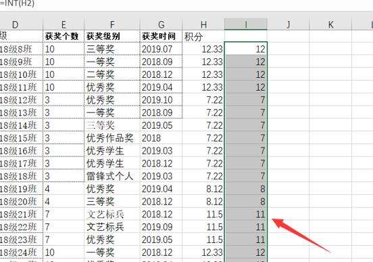This screenshot has height=262, width=373.
Task: Click the 优秀作品奖 cell
Action: (x=112, y=138)
